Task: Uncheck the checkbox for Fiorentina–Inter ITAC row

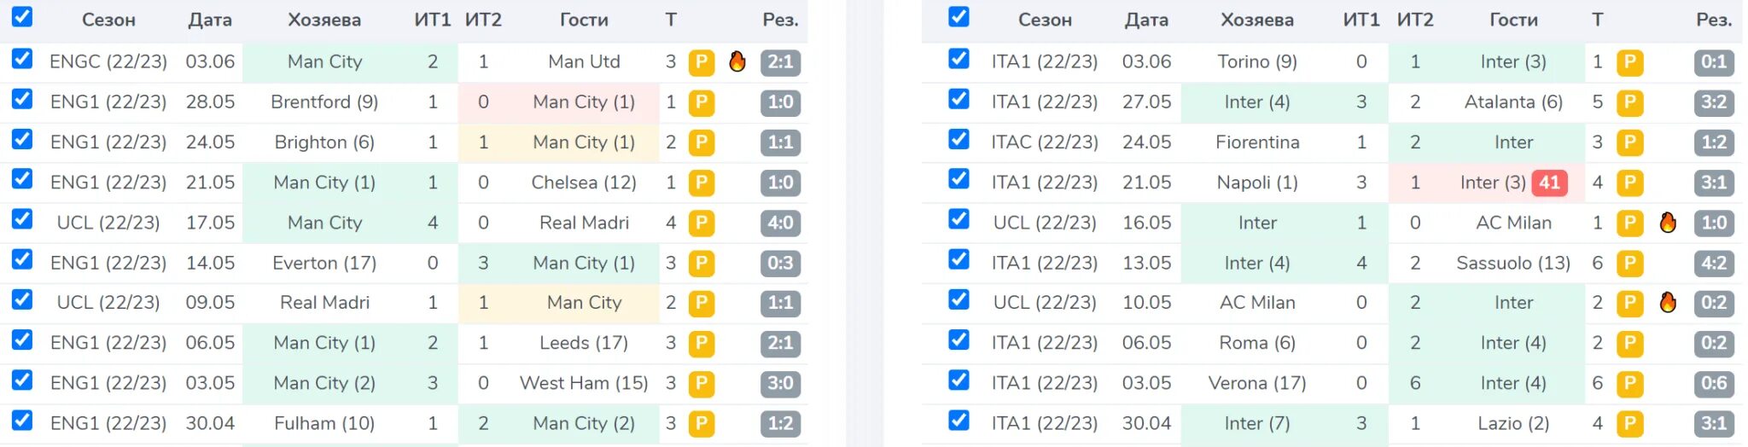Action: coord(958,139)
